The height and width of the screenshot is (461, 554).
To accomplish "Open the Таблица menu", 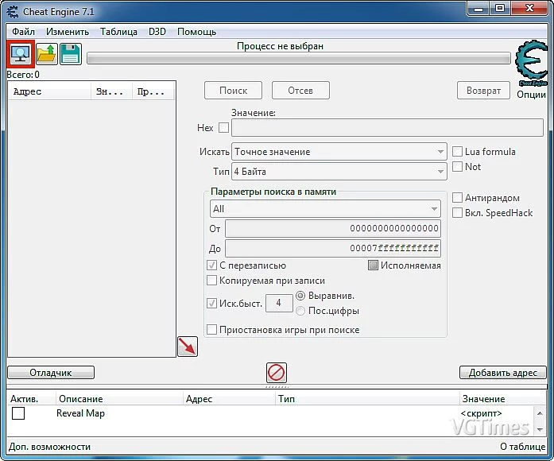I will pos(118,32).
